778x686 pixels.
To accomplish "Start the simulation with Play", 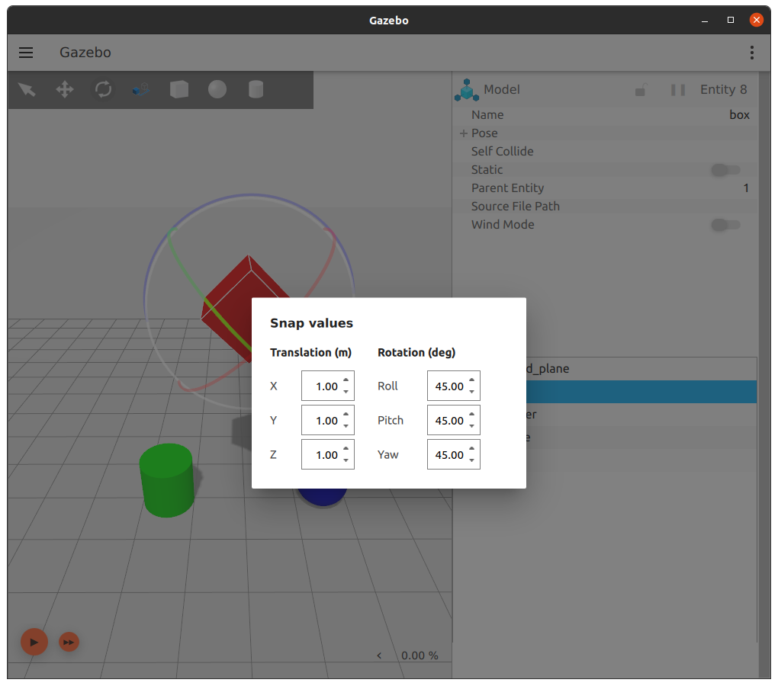I will [34, 642].
